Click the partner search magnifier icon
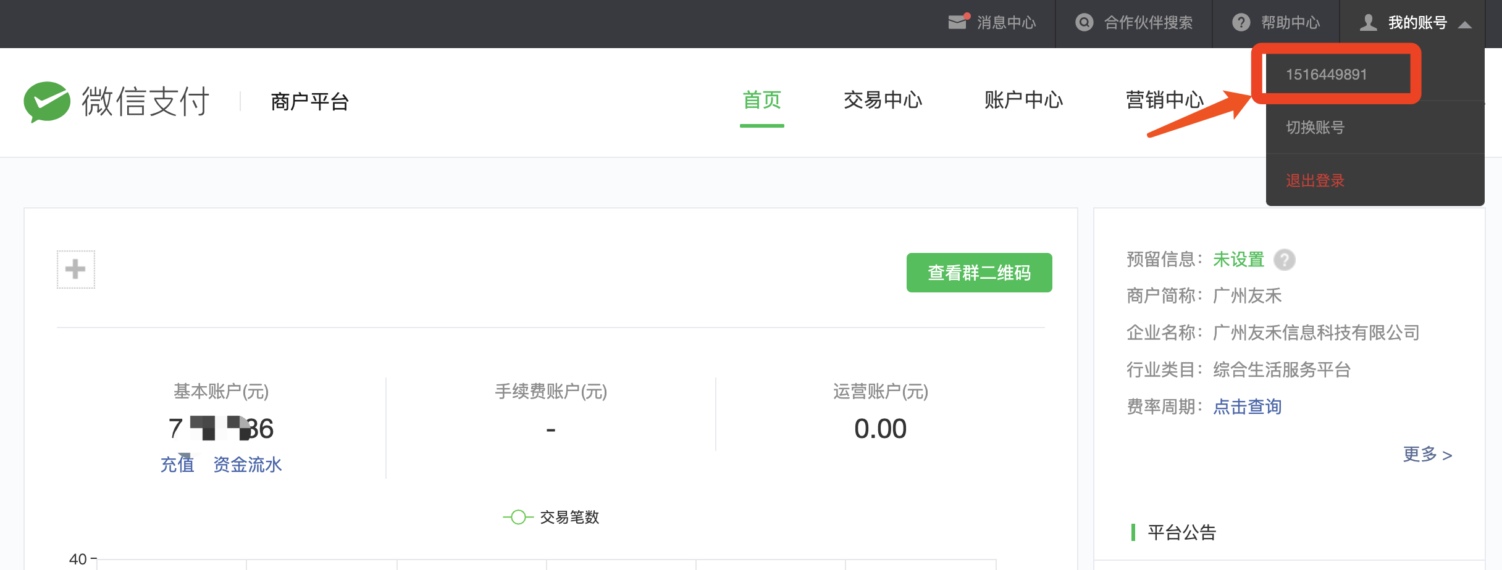The image size is (1502, 570). coord(1084,23)
